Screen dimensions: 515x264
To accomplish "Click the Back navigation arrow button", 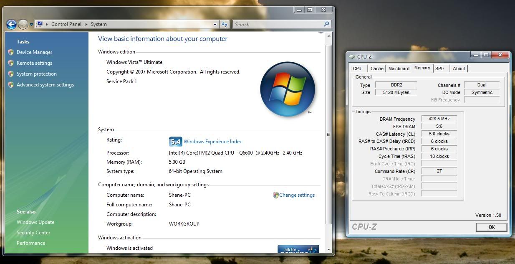I will pyautogui.click(x=11, y=25).
